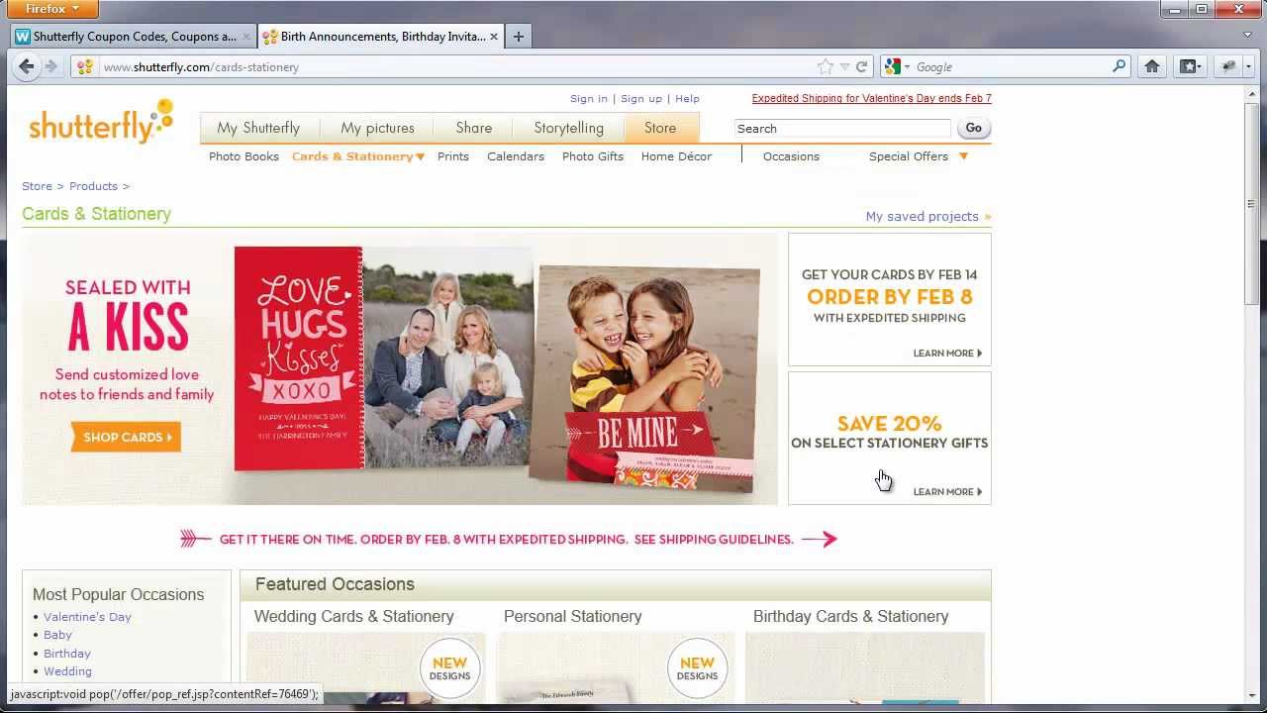1267x713 pixels.
Task: Open Photo Books menu item
Action: (244, 156)
